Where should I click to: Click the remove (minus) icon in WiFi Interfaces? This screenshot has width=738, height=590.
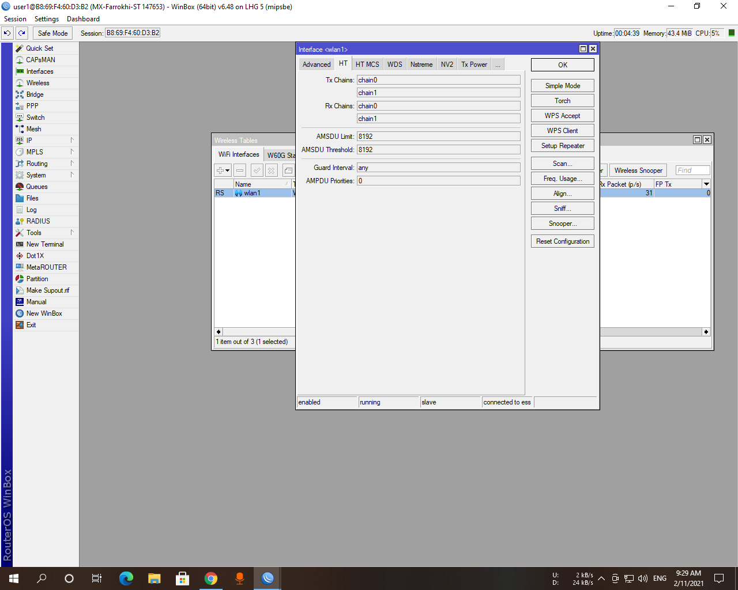[x=239, y=170]
